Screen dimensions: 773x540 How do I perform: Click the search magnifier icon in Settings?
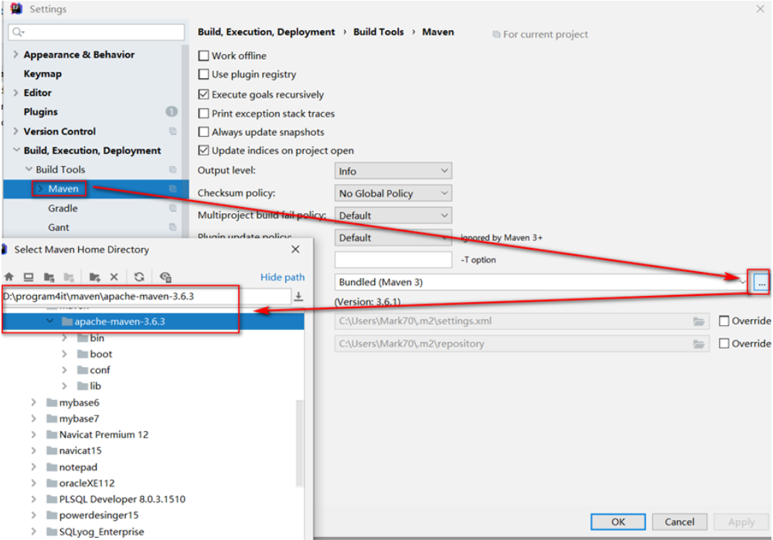(x=18, y=32)
